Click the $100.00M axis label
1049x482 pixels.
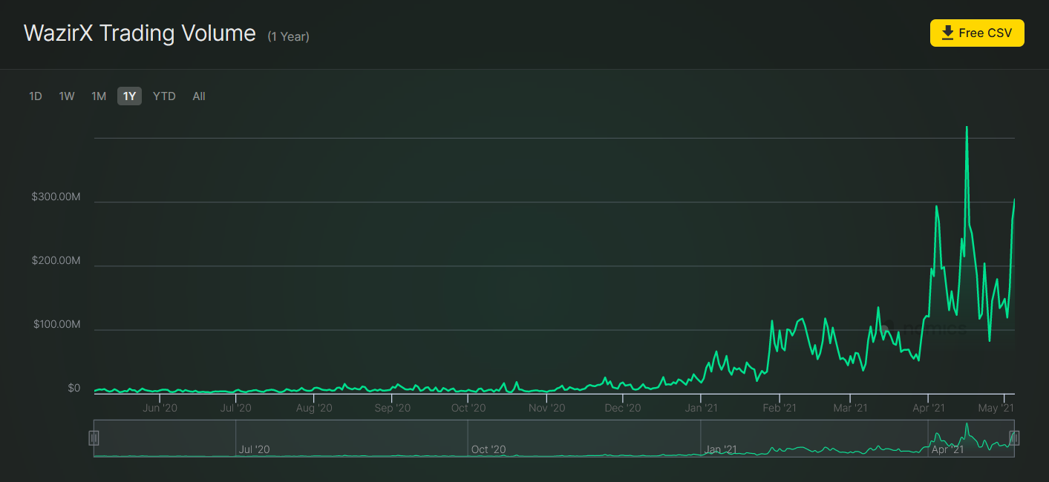[56, 325]
